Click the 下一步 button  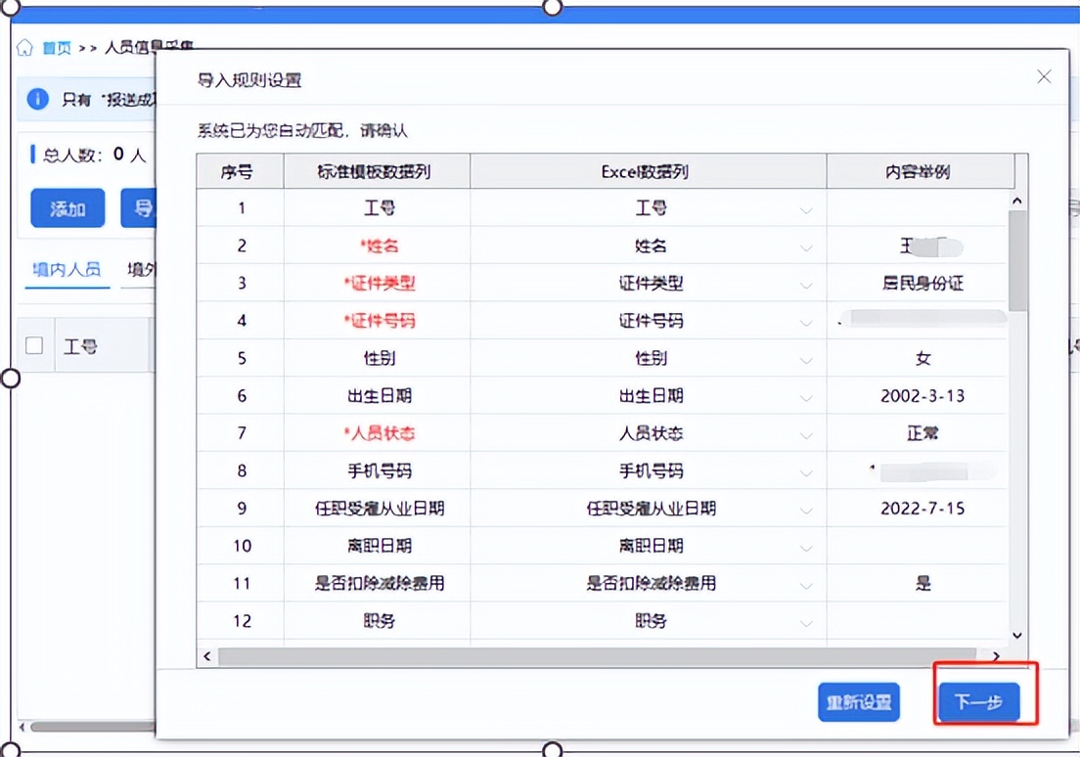point(977,701)
